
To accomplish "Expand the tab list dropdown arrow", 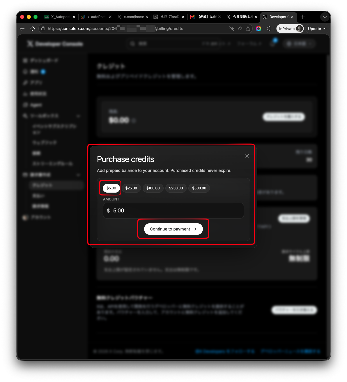I will [x=325, y=17].
